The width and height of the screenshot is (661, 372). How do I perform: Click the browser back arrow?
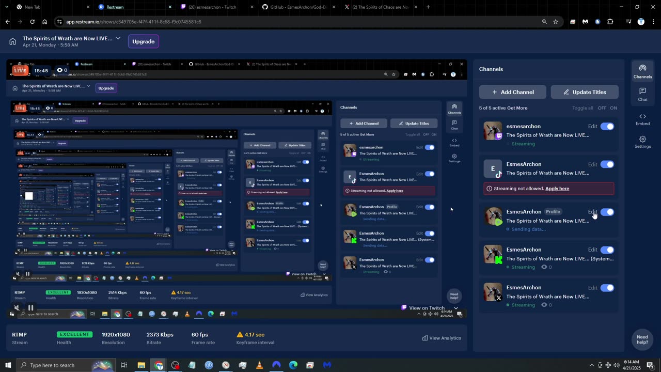click(7, 22)
